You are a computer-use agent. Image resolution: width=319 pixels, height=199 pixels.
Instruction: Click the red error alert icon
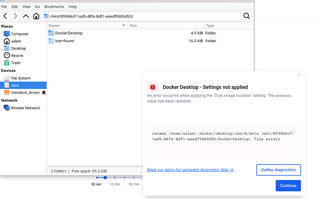[153, 87]
